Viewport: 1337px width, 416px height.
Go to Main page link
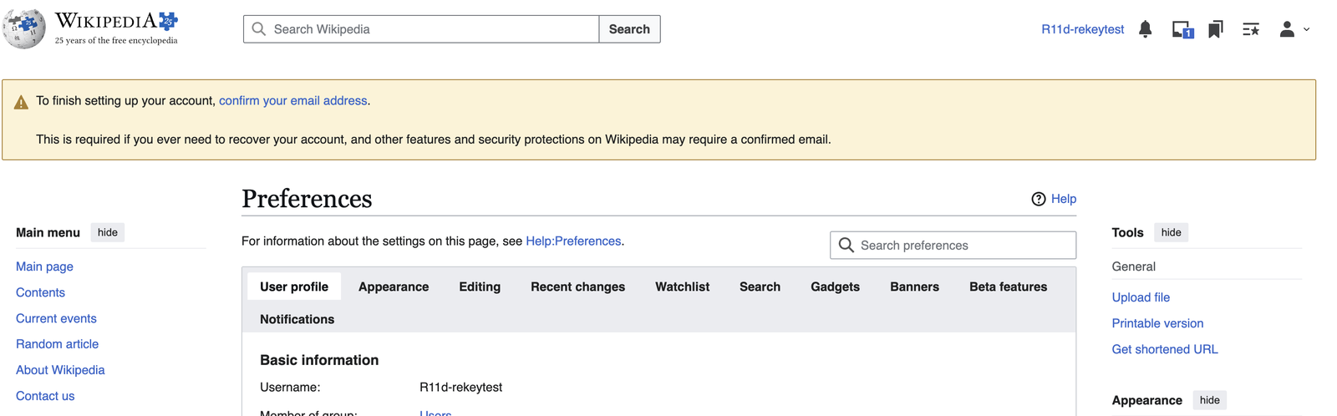point(44,266)
